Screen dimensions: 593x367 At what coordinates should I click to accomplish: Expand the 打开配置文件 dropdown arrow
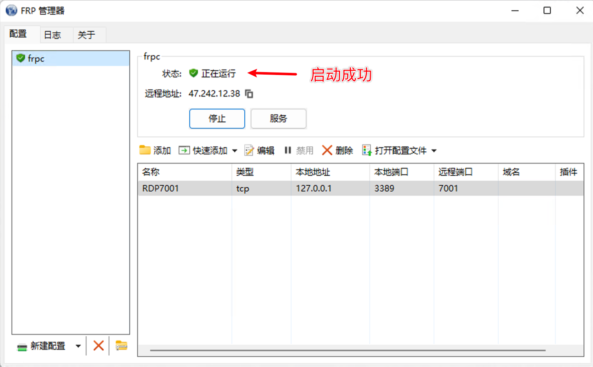point(434,151)
